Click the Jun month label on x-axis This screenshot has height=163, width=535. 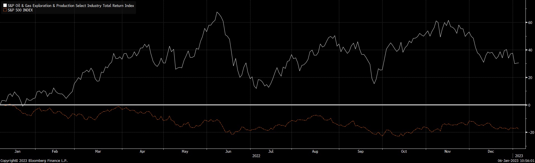coord(228,152)
